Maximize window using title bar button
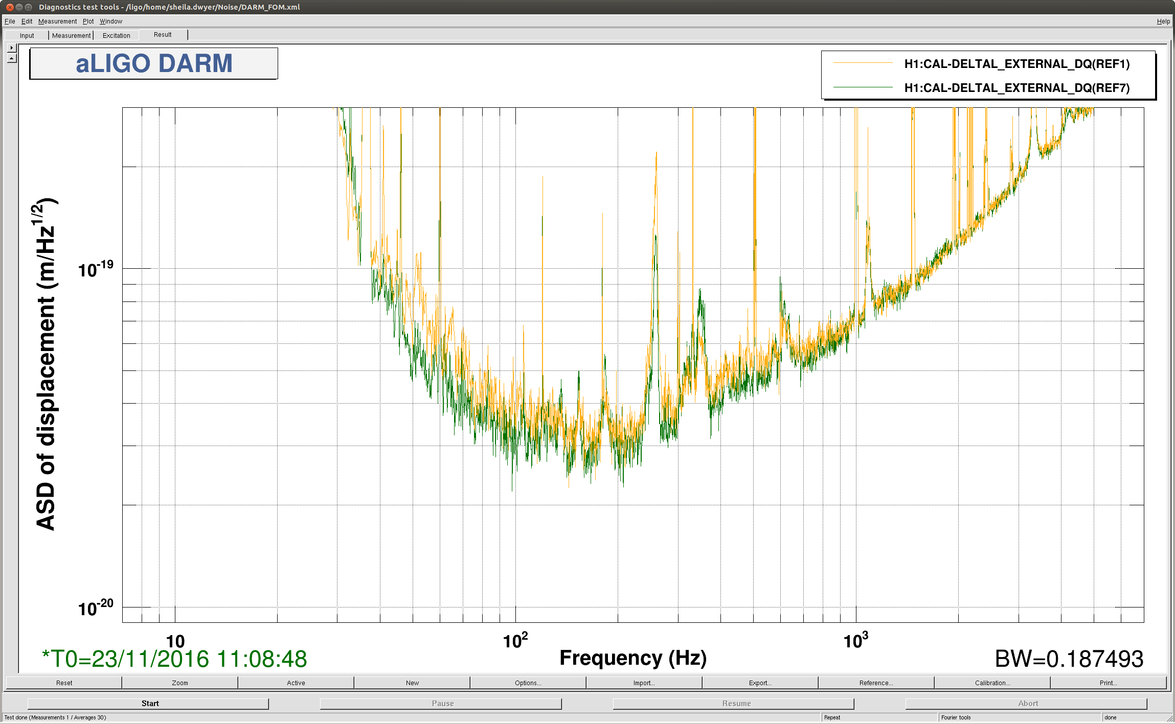Image resolution: width=1175 pixels, height=724 pixels. pyautogui.click(x=29, y=7)
